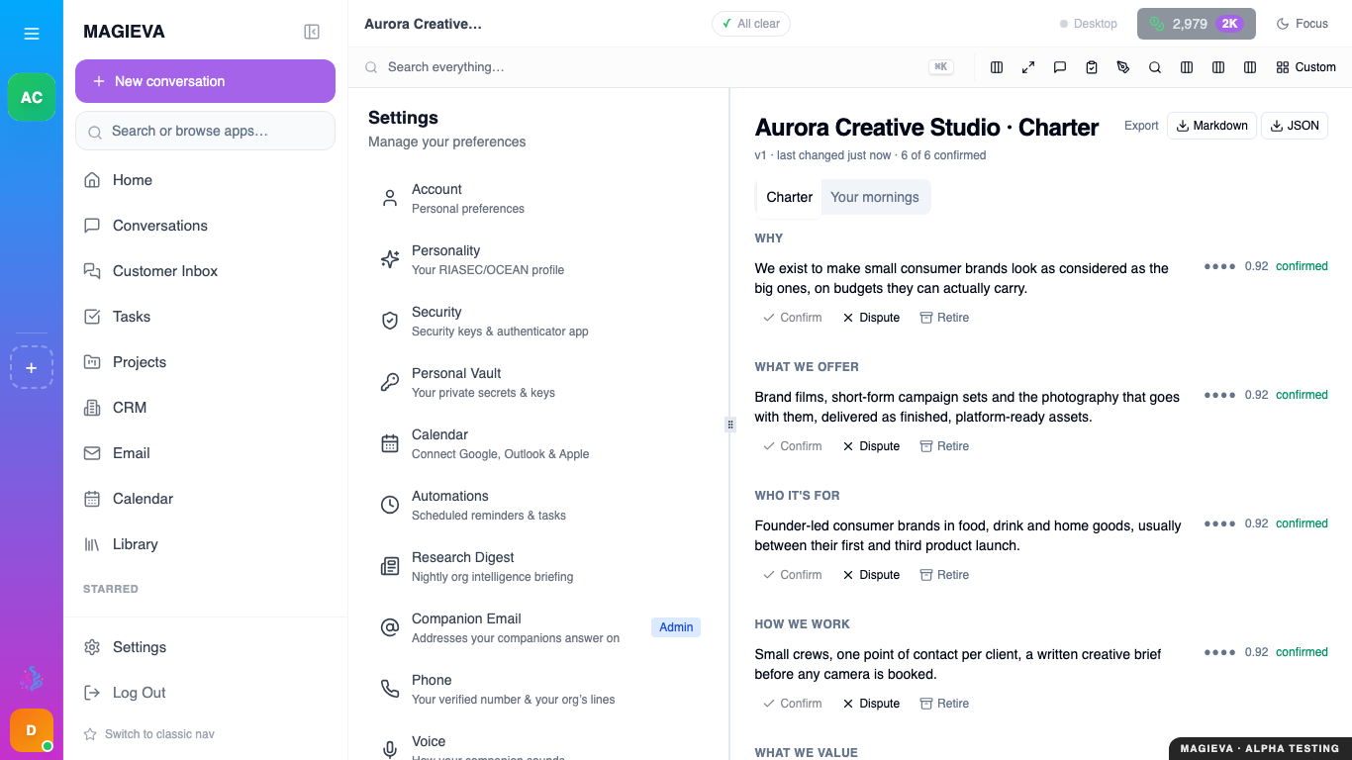Open the chat bubble toolbar icon
The image size is (1352, 760).
[x=1060, y=67]
